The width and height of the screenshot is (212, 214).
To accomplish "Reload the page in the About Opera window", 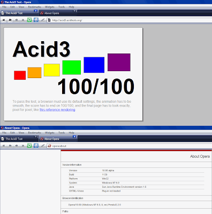I will tap(29, 146).
